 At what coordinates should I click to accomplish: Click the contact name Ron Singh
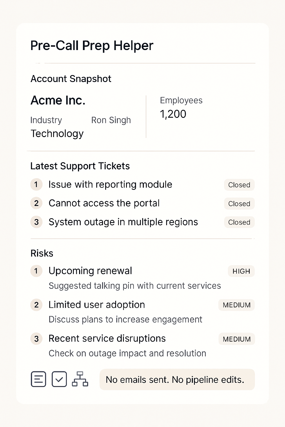point(111,120)
